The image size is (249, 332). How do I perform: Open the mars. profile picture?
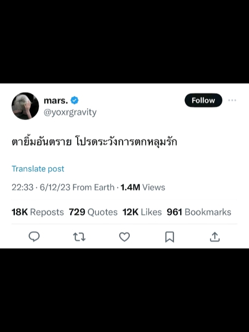pos(25,106)
